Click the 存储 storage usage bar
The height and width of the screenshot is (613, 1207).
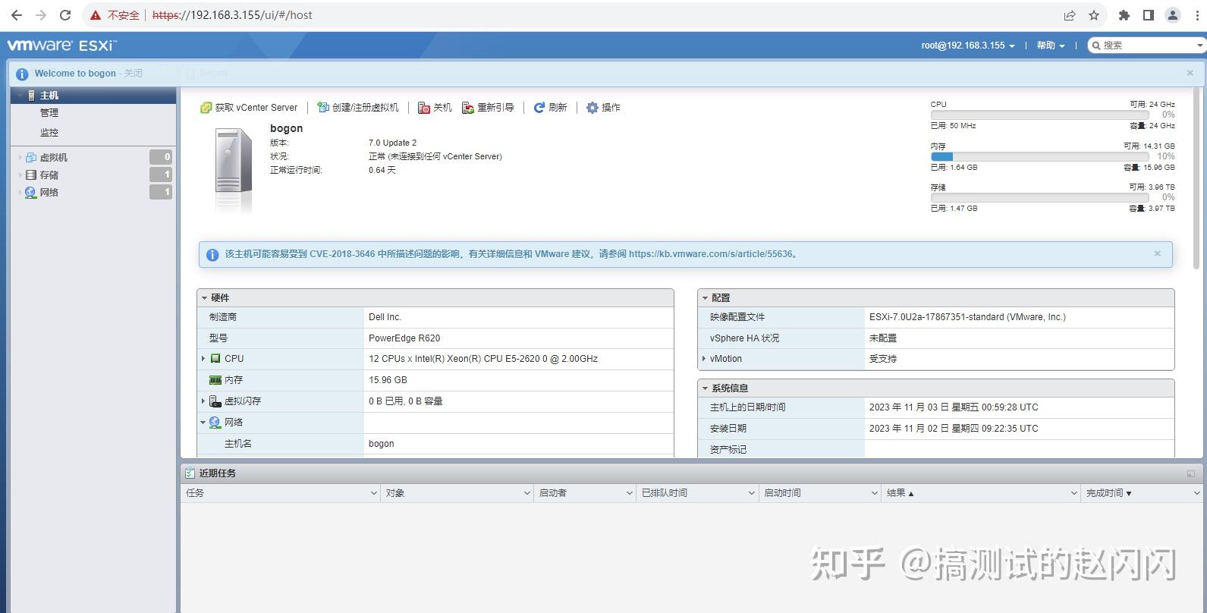[x=1039, y=197]
